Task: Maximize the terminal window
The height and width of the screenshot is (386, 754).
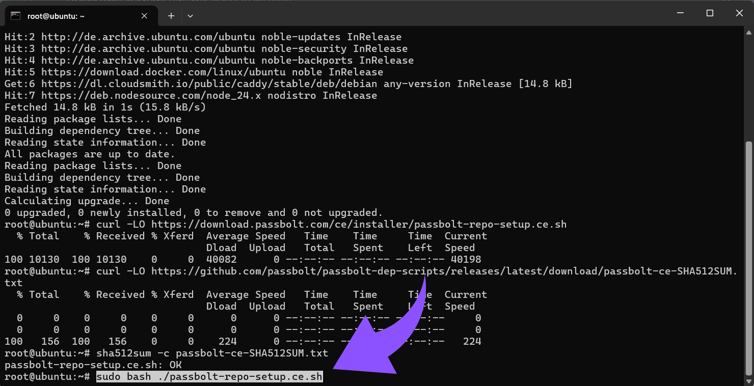Action: (x=710, y=14)
